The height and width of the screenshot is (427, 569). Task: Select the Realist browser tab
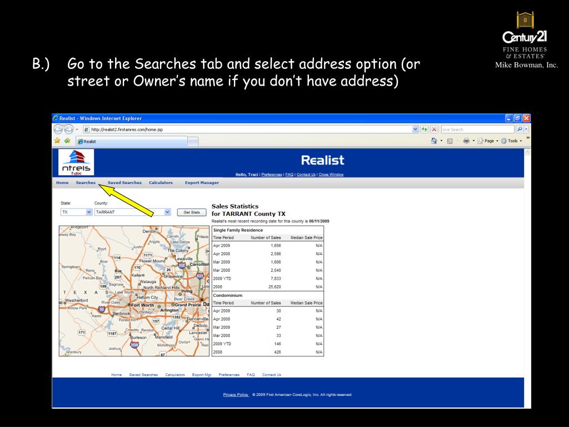pos(131,142)
